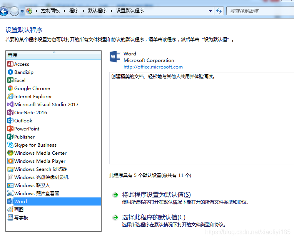Click the PowerPoint program icon

pyautogui.click(x=10, y=129)
